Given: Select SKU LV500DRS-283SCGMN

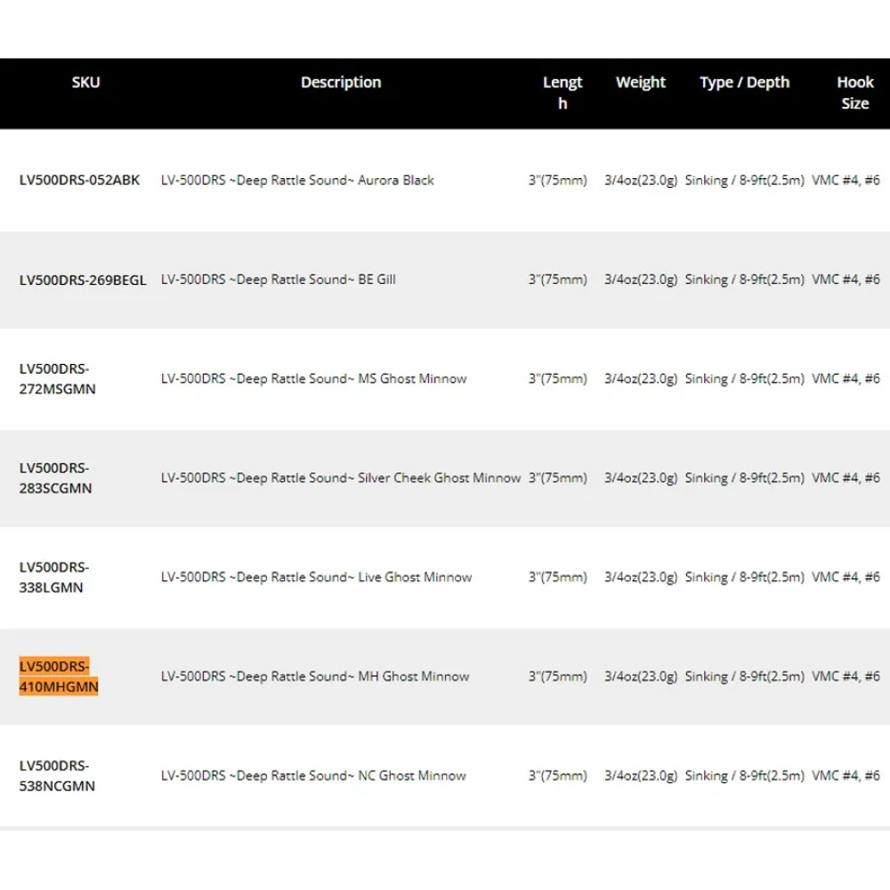Looking at the screenshot, I should point(55,478).
